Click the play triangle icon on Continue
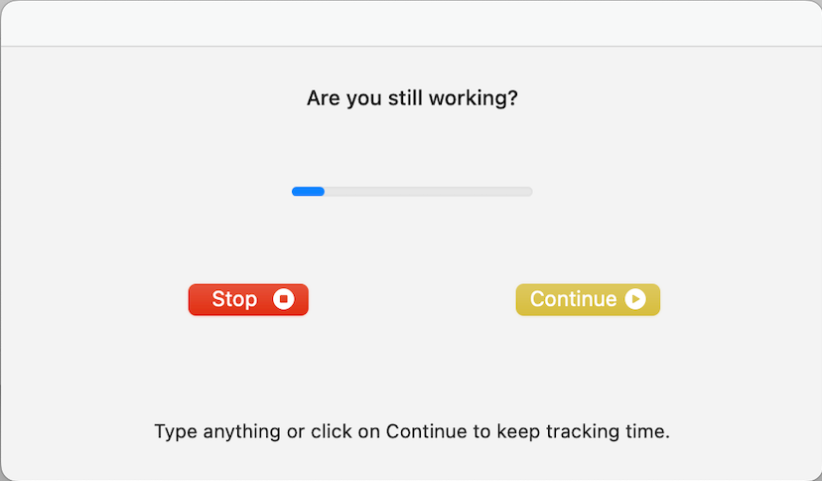 tap(635, 299)
